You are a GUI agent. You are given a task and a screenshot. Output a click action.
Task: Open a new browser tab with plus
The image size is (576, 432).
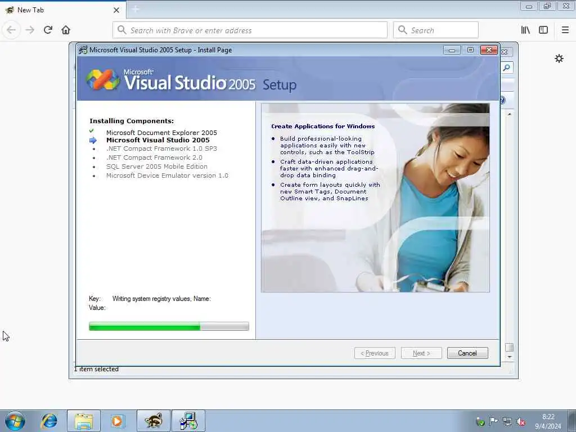pyautogui.click(x=135, y=9)
